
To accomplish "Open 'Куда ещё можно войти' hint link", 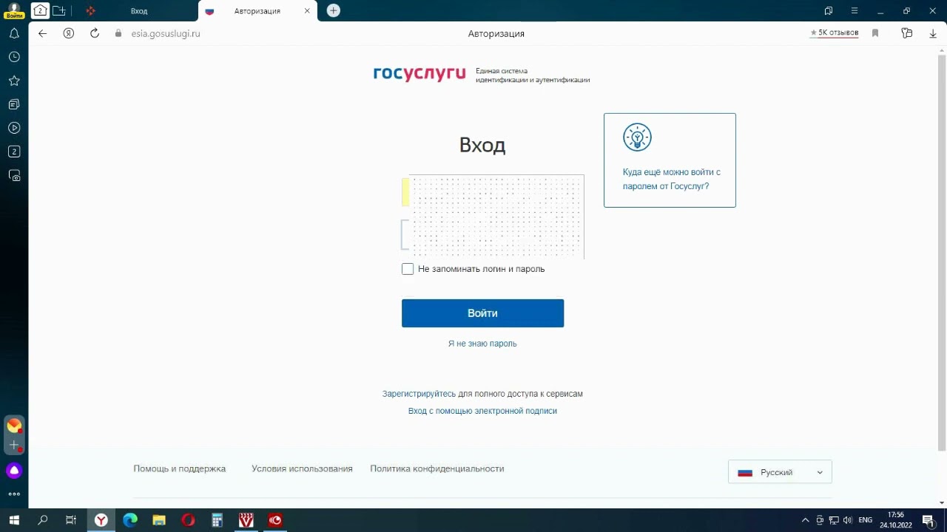I will [x=671, y=179].
